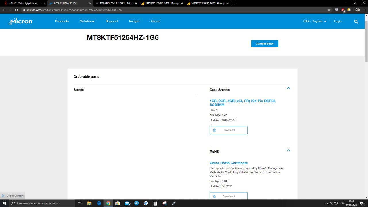Click the 'Updated: 6/1/2020' text

[x=221, y=186]
